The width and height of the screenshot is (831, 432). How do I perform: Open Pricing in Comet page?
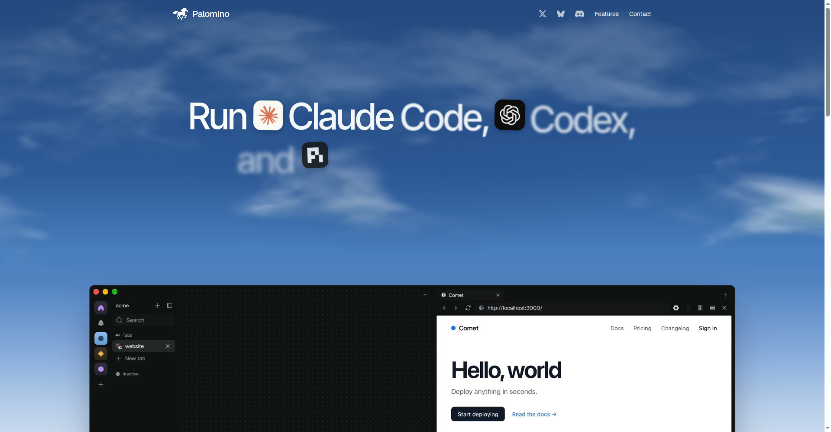[642, 329]
